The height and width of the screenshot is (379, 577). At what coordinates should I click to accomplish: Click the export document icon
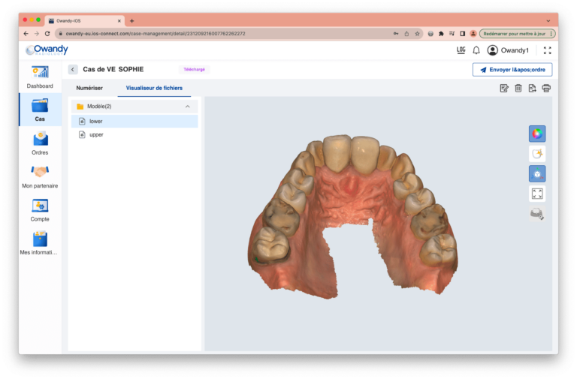click(532, 89)
